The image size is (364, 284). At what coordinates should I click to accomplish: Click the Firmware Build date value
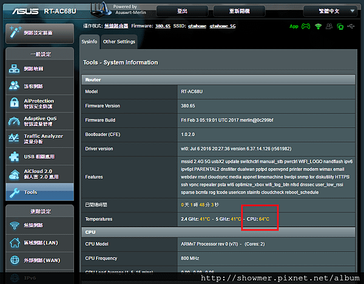(x=227, y=120)
